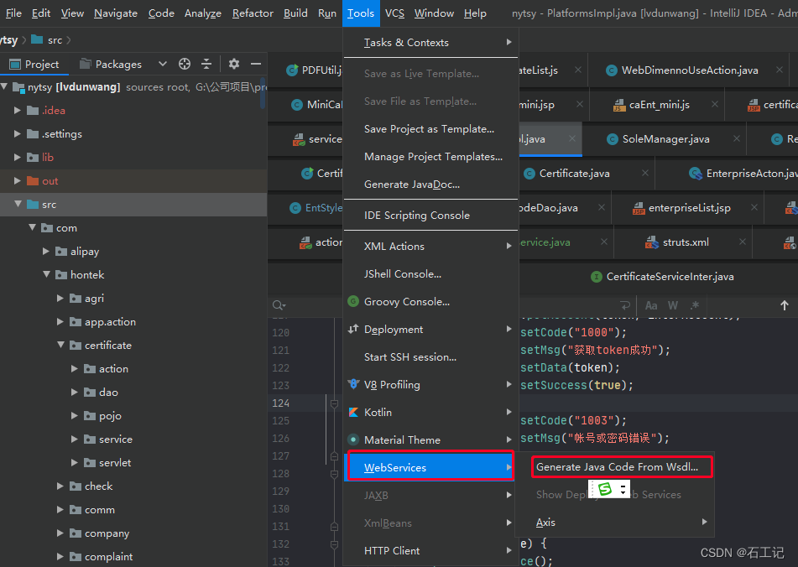Expand the out folder
Image resolution: width=798 pixels, height=567 pixels.
point(18,180)
